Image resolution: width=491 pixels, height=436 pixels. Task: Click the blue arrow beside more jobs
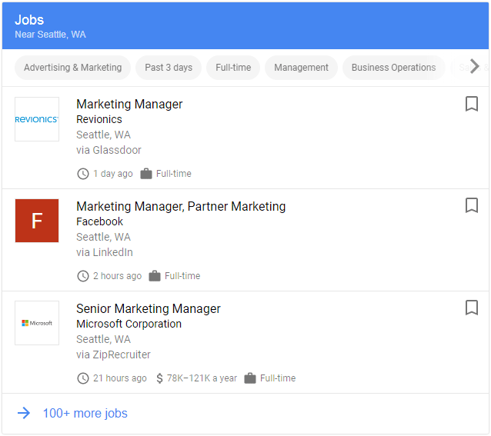point(24,414)
